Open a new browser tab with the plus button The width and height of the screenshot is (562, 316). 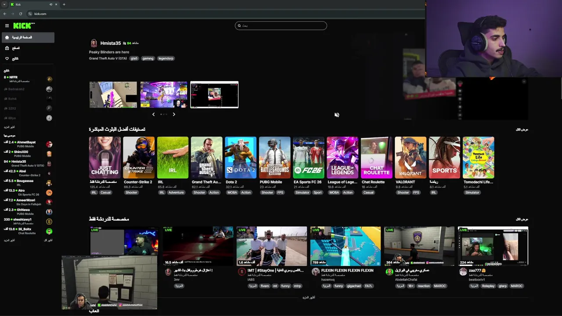pyautogui.click(x=64, y=4)
